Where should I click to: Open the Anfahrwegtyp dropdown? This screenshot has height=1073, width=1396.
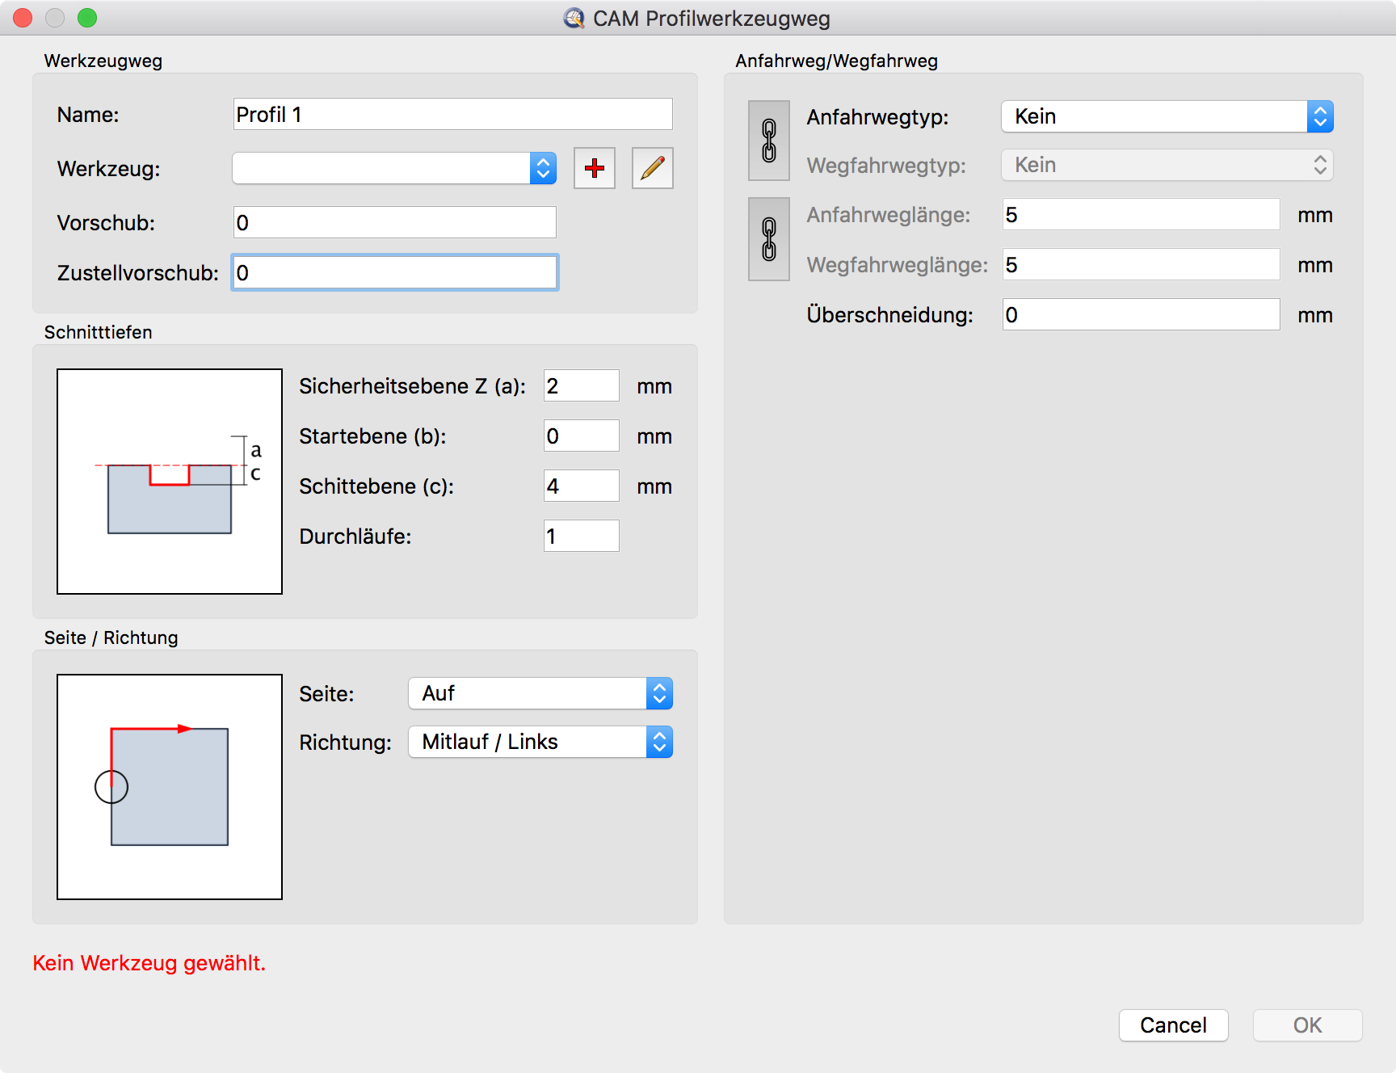(1167, 116)
